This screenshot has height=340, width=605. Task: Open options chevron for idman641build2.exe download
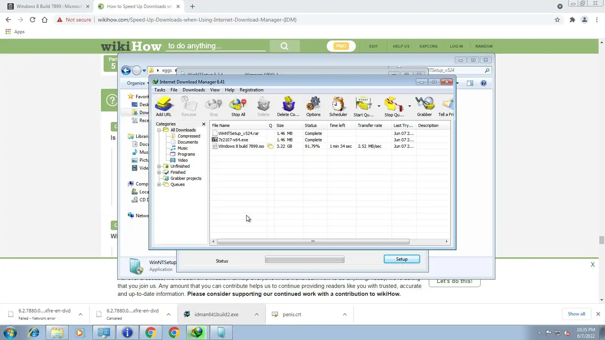pyautogui.click(x=257, y=314)
